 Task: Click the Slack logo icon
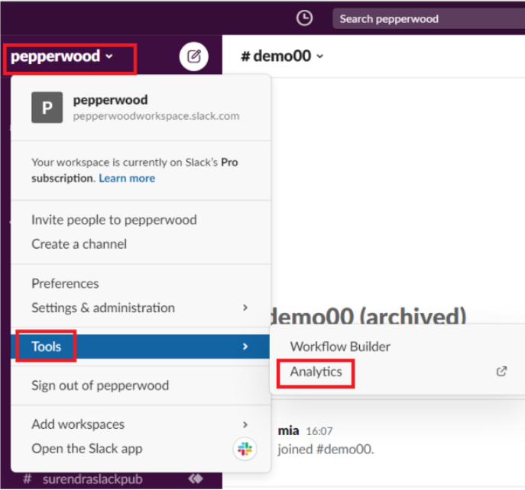(245, 449)
